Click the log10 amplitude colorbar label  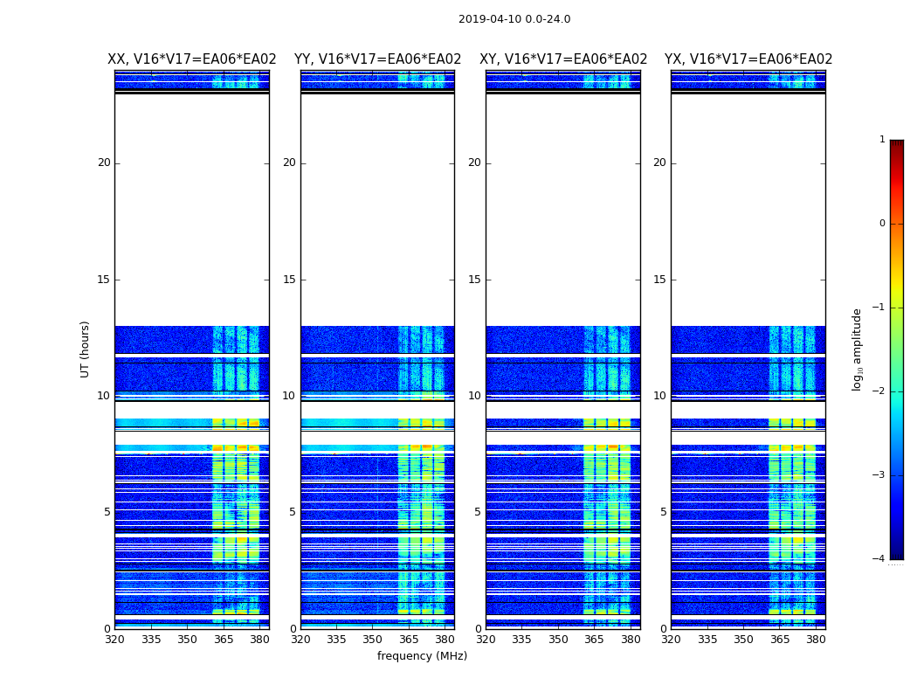[857, 349]
